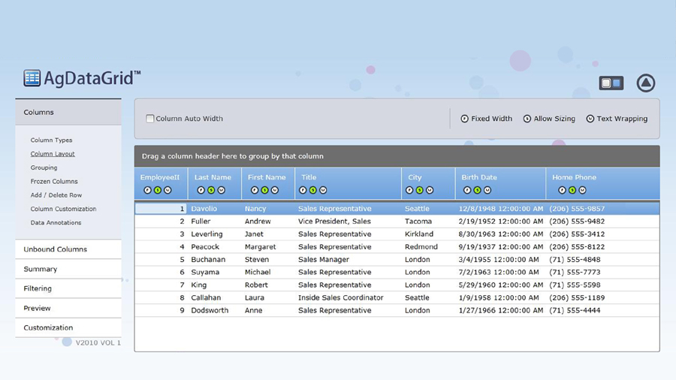Image resolution: width=676 pixels, height=380 pixels.
Task: Toggle Fixed Width icon on Home Phone column
Action: tap(562, 190)
